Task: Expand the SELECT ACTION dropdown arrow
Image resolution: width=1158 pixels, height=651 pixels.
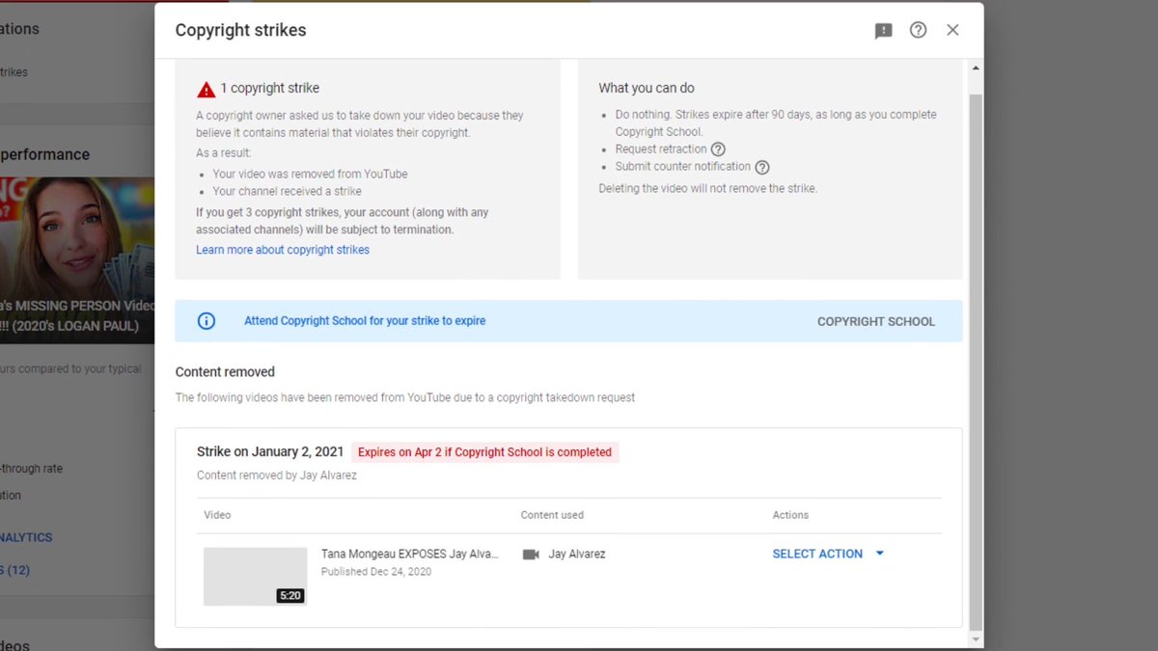Action: point(879,554)
